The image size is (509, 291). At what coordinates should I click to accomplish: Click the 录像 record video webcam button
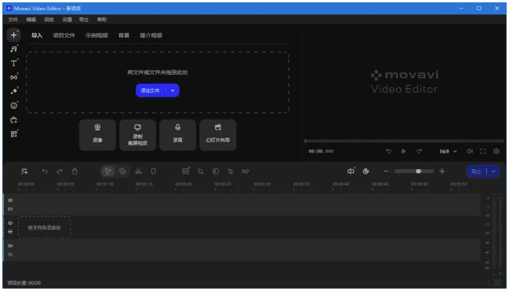pos(98,134)
